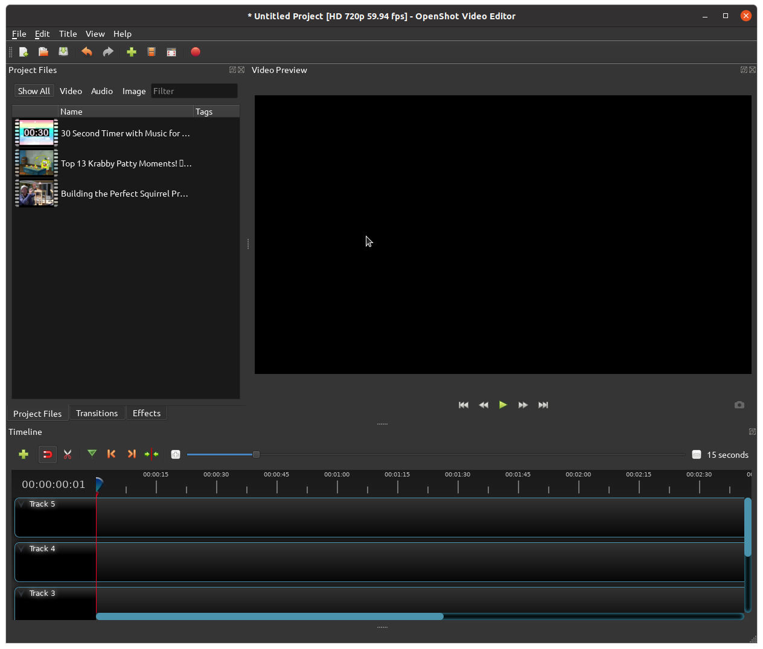
Task: Click the red Export Video button
Action: [196, 52]
